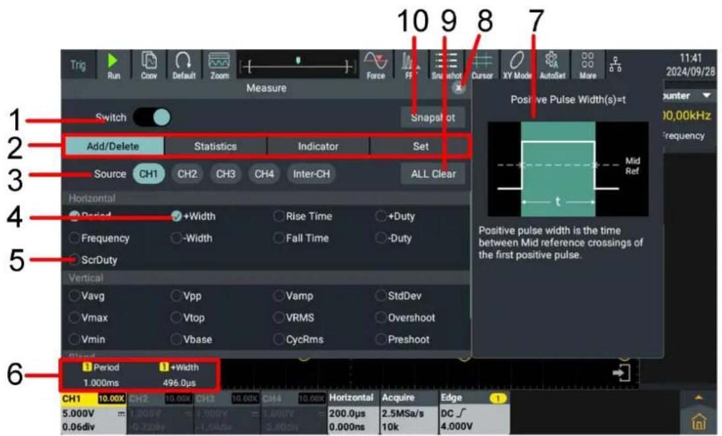
Task: Open the Acquire settings tile
Action: point(408,413)
